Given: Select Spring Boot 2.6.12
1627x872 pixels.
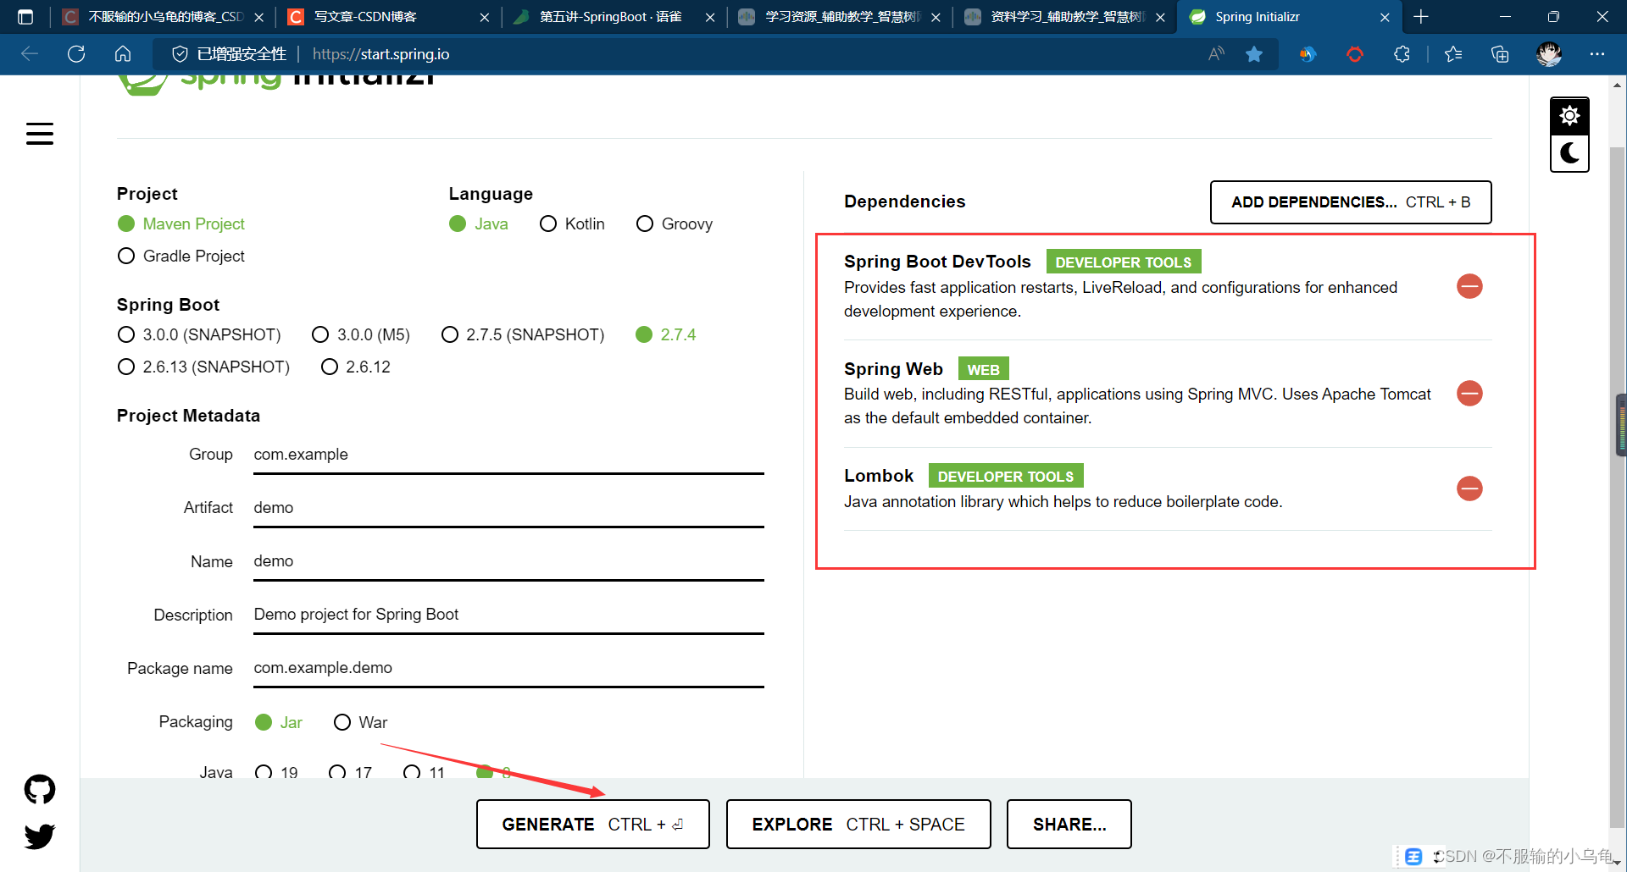Looking at the screenshot, I should pyautogui.click(x=356, y=367).
